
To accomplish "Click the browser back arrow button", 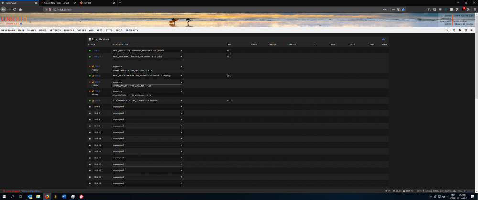I will coord(3,9).
